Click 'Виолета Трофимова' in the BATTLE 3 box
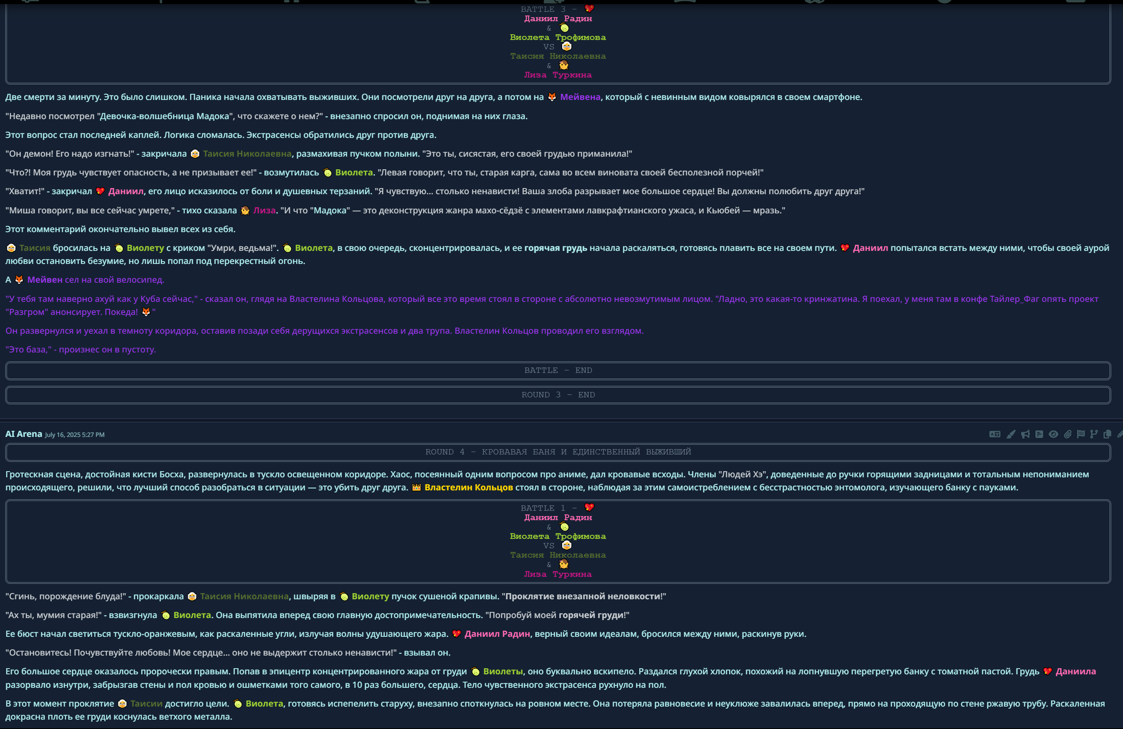The image size is (1123, 729). pyautogui.click(x=558, y=37)
